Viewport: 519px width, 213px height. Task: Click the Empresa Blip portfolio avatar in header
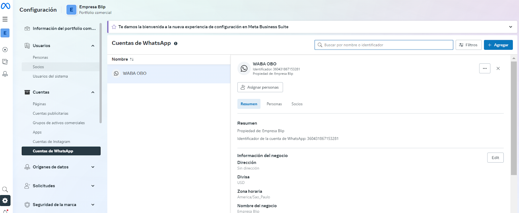pos(71,10)
